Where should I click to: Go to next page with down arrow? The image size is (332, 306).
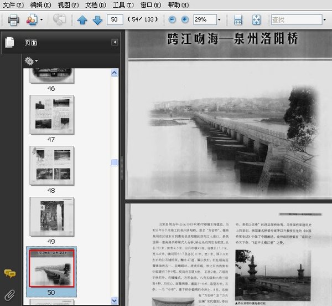point(97,20)
